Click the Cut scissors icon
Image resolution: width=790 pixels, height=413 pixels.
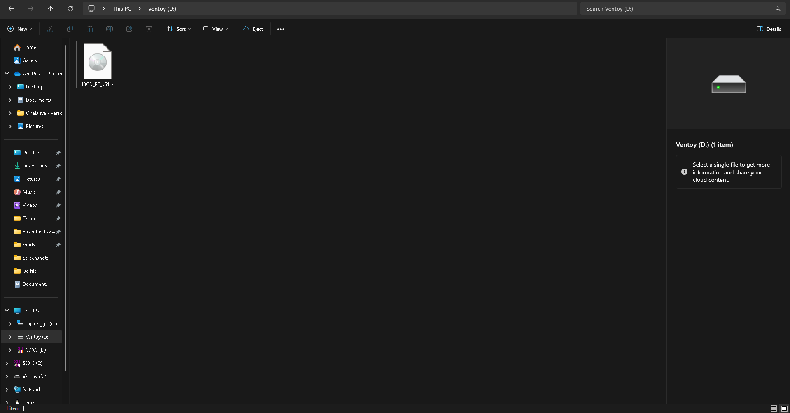(x=50, y=29)
